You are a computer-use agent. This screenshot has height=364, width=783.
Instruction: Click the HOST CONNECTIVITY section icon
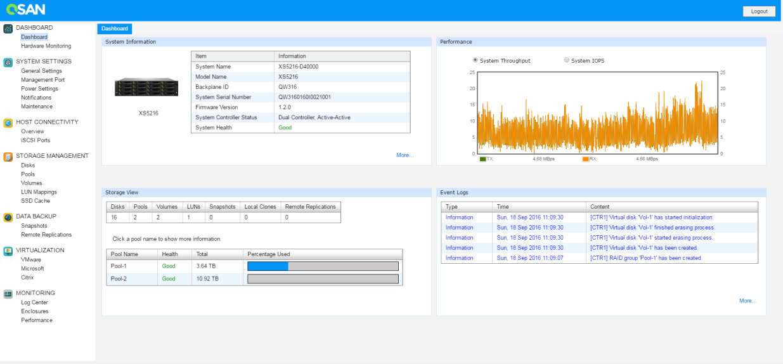click(8, 122)
